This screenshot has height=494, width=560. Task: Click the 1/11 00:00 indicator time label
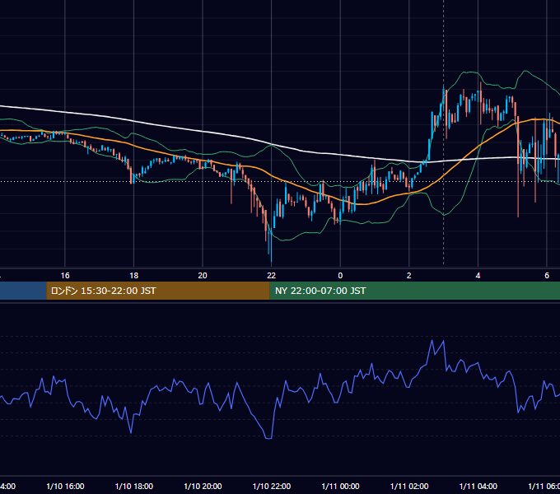(340, 486)
